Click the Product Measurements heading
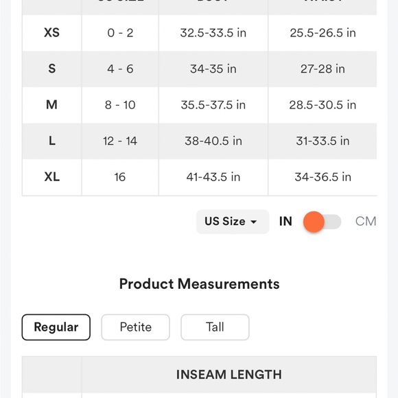398x398 pixels. point(199,284)
